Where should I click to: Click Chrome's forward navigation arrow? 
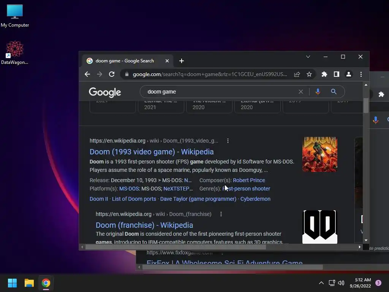tap(100, 74)
